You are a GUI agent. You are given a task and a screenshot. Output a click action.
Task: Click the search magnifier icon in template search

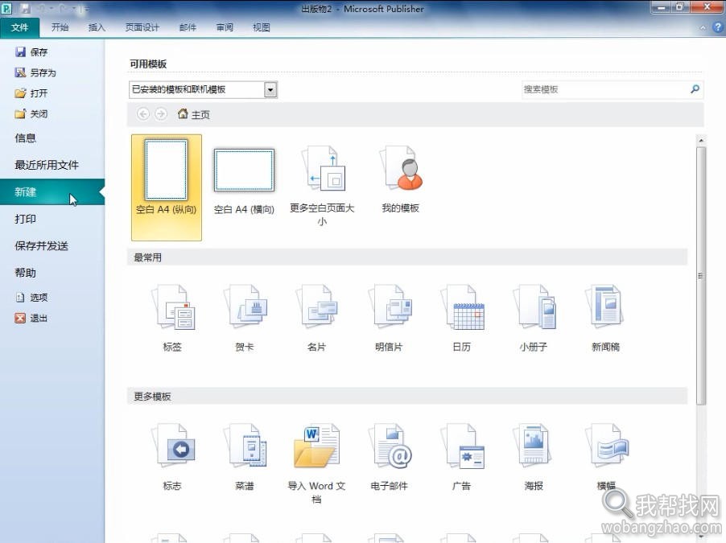click(695, 88)
